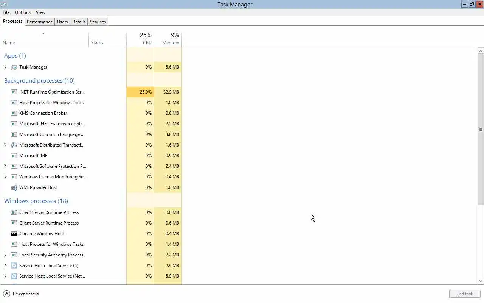Click the WMI Provider Host icon
This screenshot has height=303, width=484.
point(14,187)
